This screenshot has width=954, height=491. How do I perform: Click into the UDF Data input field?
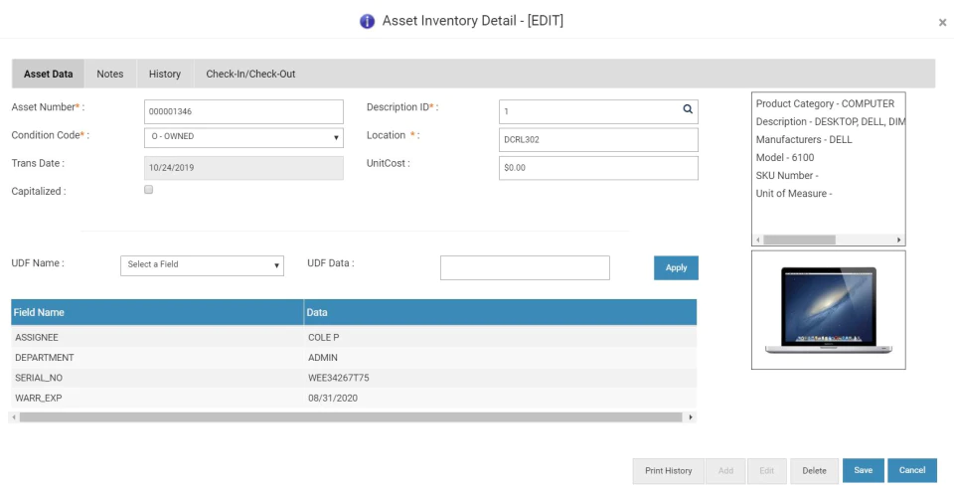[x=525, y=267]
